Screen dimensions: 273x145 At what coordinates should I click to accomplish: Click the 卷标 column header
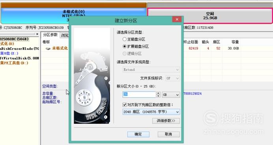point(46,42)
